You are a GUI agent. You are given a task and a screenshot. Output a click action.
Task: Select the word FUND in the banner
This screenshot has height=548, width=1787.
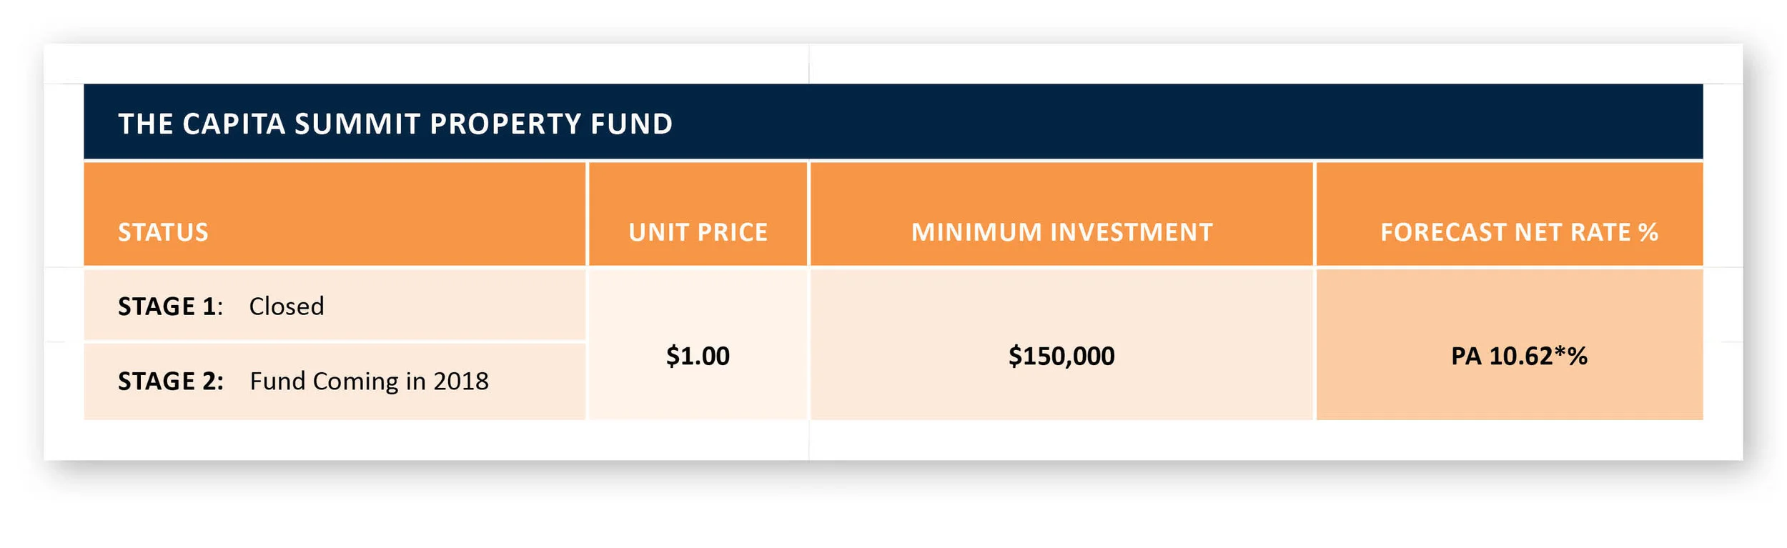pyautogui.click(x=632, y=124)
